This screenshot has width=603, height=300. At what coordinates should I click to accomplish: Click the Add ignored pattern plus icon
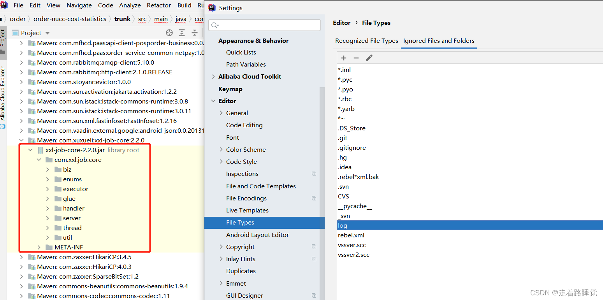click(344, 58)
